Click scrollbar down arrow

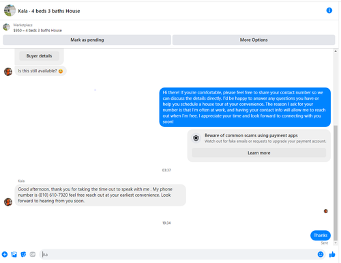point(336,243)
